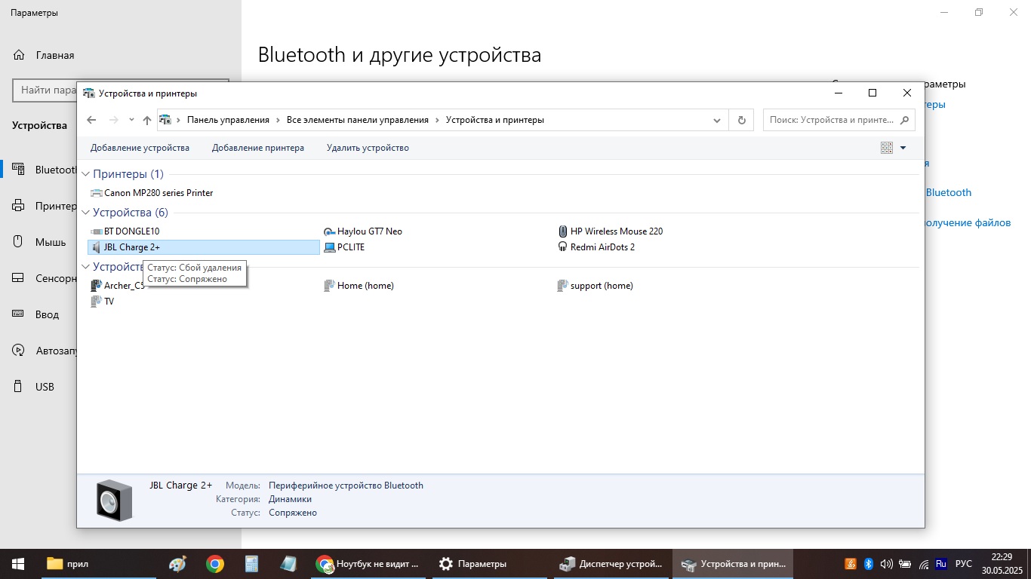Open the recent locations dropdown chevron
Viewport: 1031px width, 579px height.
(131, 120)
